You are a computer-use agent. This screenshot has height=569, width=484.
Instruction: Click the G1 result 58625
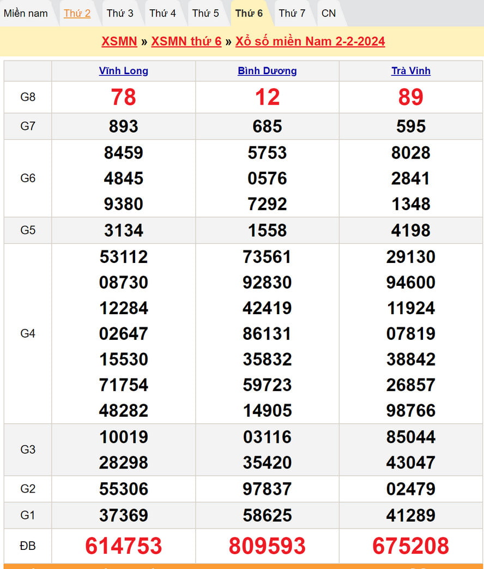click(267, 515)
